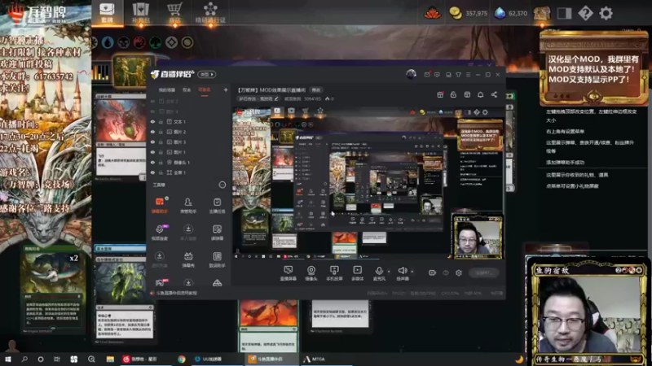652x366 pixels.
Task: Open MTGA settings gear icon
Action: 606,13
